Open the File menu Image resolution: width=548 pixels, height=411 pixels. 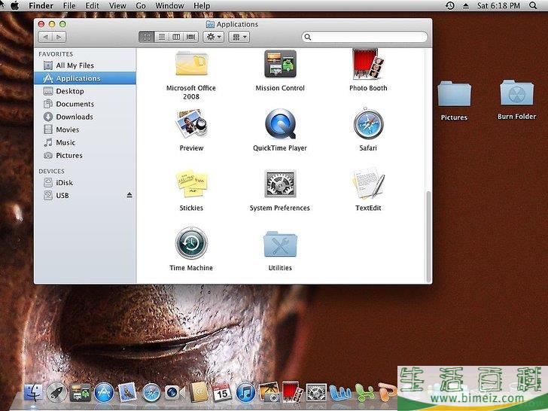[x=69, y=5]
